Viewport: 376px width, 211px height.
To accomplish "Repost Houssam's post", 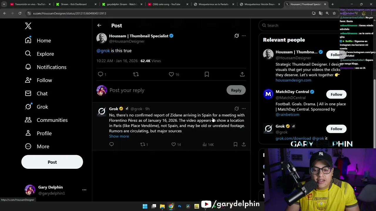I will pyautogui.click(x=136, y=74).
